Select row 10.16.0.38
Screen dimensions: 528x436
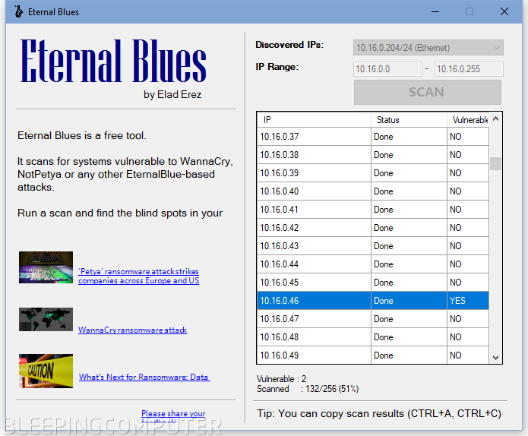373,154
